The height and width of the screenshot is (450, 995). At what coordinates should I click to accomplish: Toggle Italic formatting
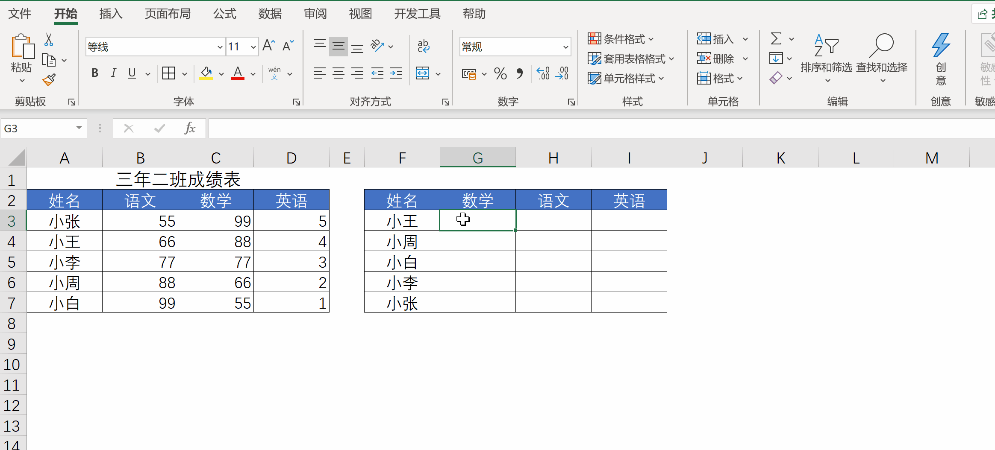[x=113, y=73]
